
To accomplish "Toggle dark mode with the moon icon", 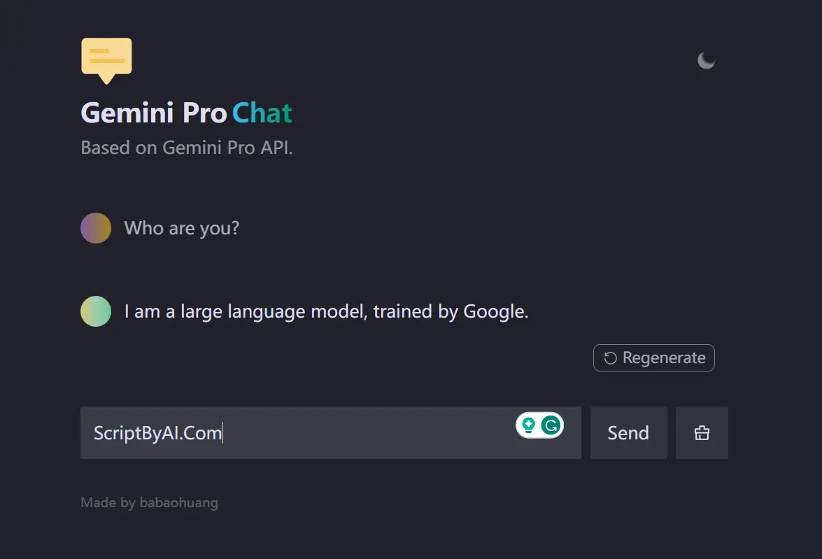I will [x=706, y=61].
